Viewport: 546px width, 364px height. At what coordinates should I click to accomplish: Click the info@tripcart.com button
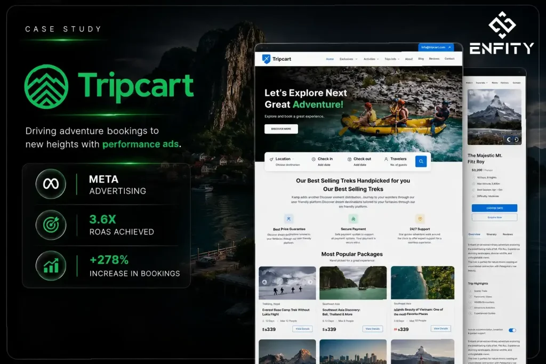[436, 47]
